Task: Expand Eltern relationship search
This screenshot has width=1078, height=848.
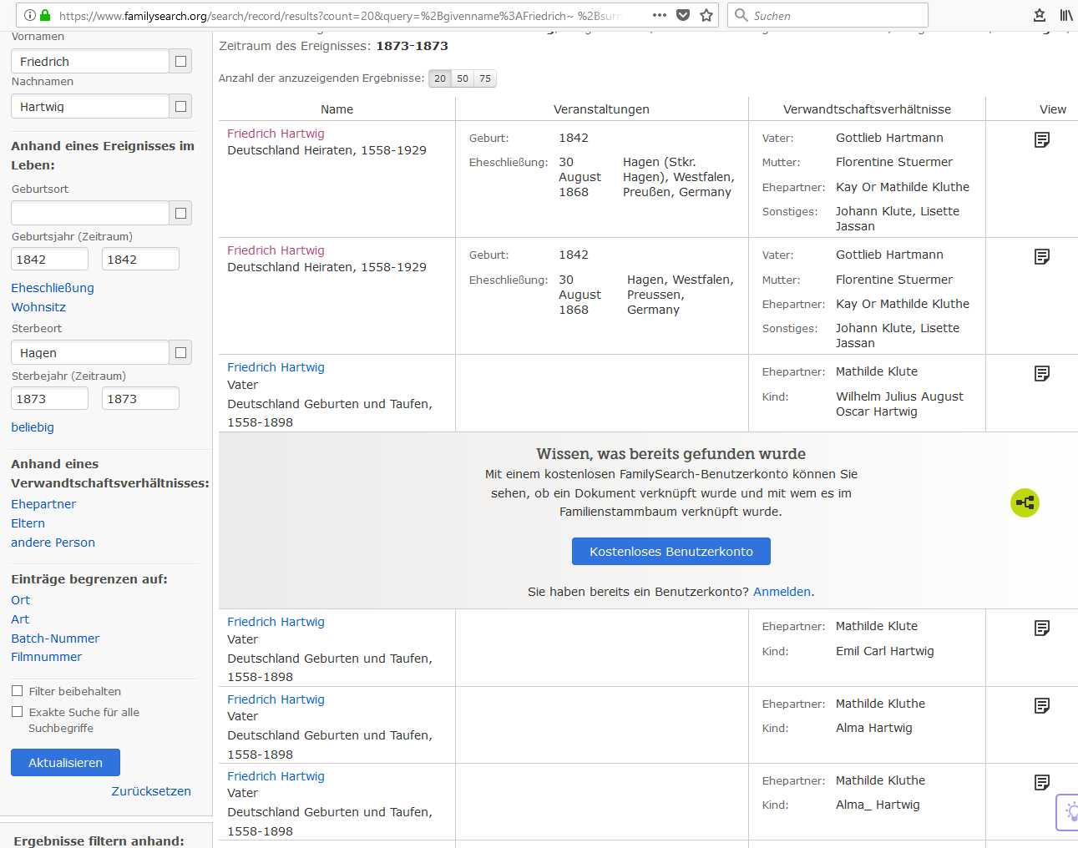Action: point(28,523)
